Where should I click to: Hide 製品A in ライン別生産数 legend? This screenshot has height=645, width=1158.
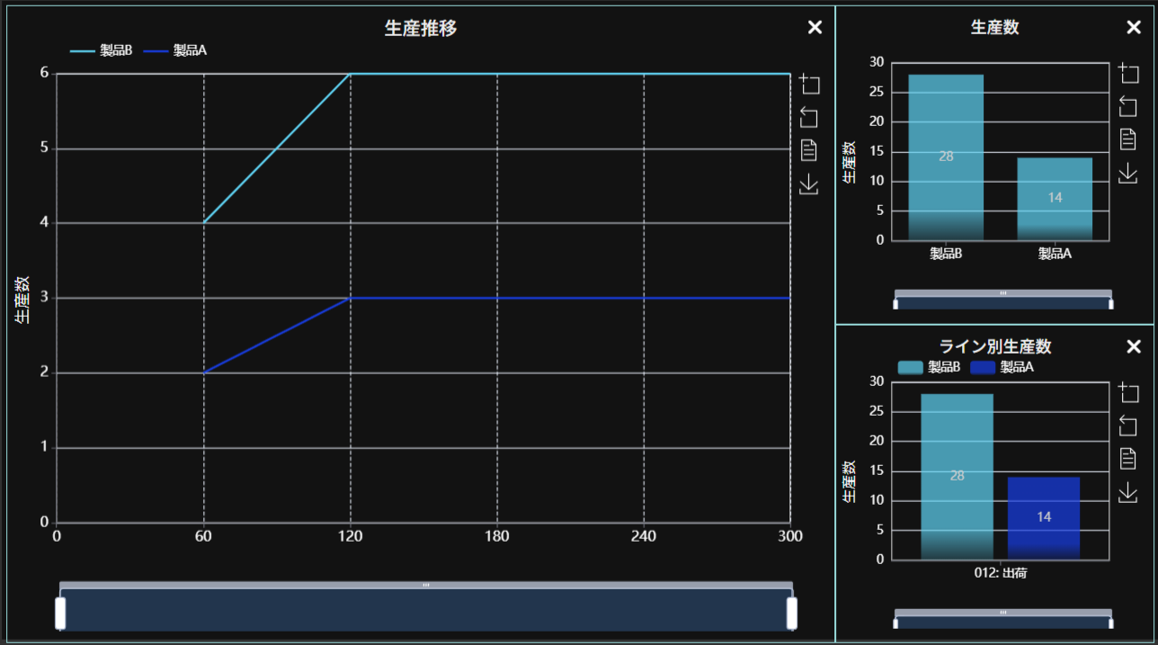pos(1002,367)
